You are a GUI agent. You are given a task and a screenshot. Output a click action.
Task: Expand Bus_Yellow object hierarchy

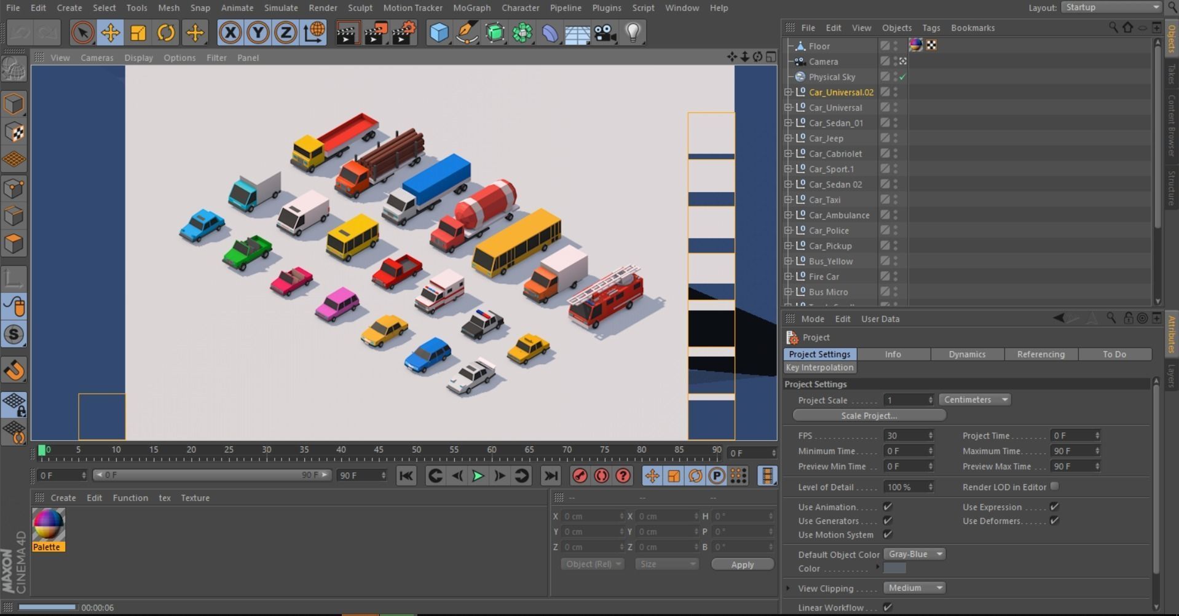click(788, 261)
